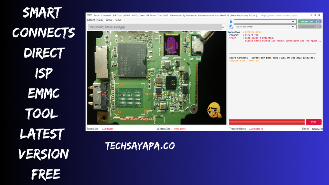Screen dimensions: 329x185
Task: Click the Writen Size '0.00 Bytes' value
Action: click(180, 129)
